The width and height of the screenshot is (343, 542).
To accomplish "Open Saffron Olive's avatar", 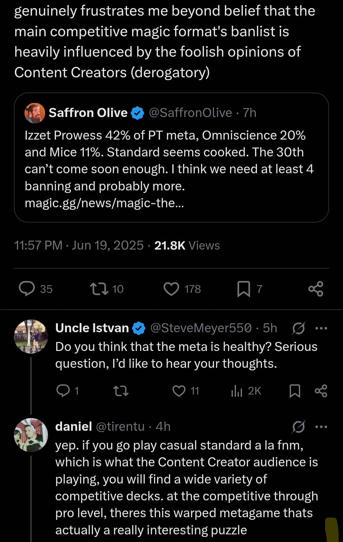I will coord(35,113).
